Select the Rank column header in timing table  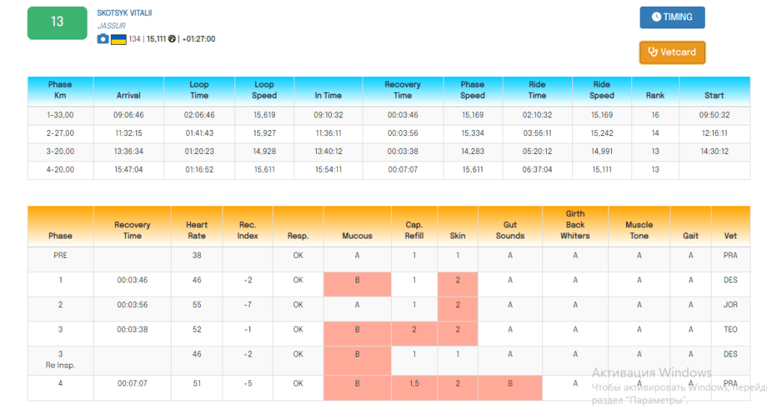[x=655, y=96]
